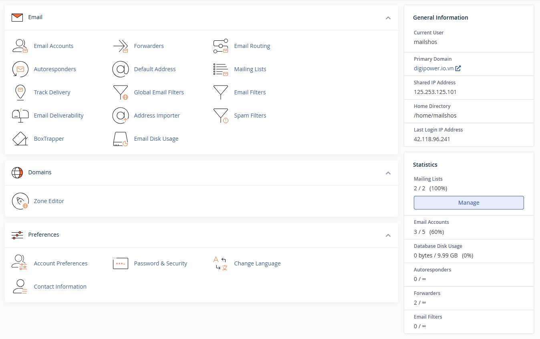
Task: Open the Zone Editor icon
Action: (x=20, y=201)
